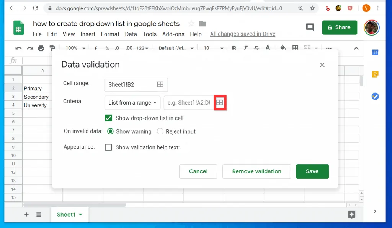Select the Reject input radio button

click(x=160, y=131)
